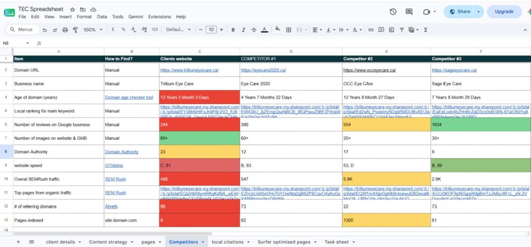Click the Insert link icon
Image resolution: width=531 pixels, height=247 pixels.
point(371,30)
